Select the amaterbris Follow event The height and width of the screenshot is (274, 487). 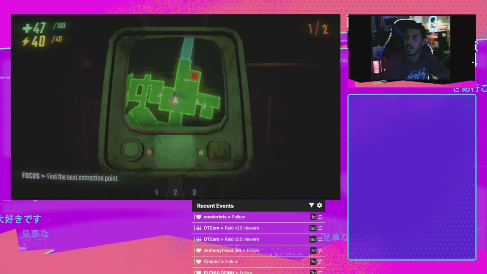coord(258,217)
